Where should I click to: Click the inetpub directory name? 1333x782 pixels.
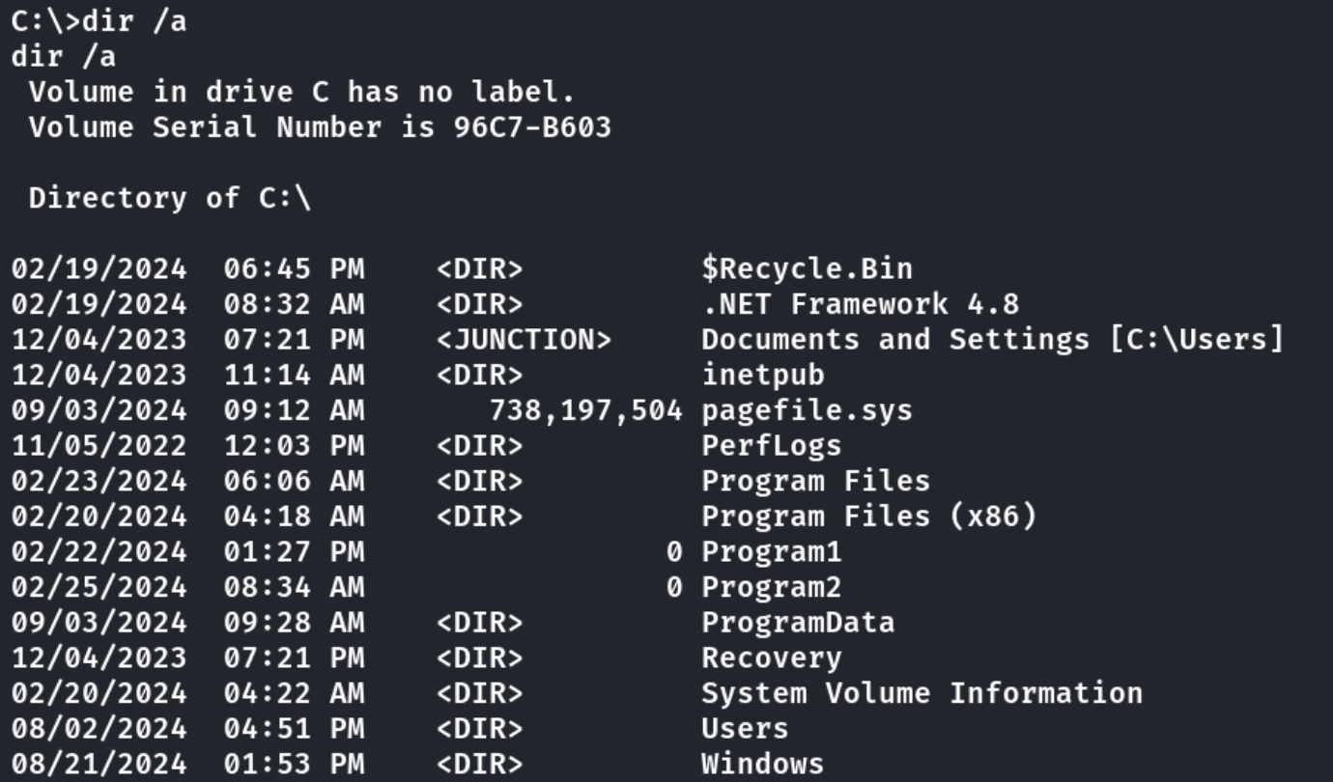(762, 375)
